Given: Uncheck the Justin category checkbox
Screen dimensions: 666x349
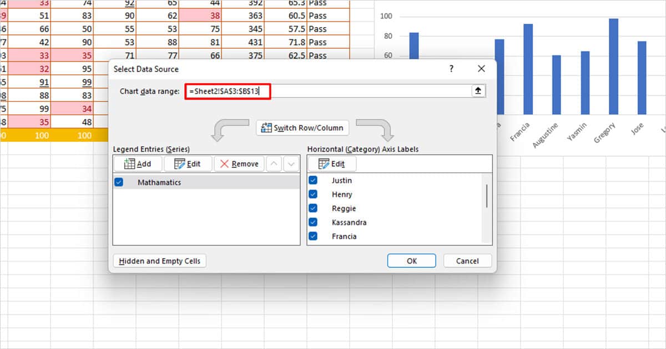Looking at the screenshot, I should click(x=313, y=181).
